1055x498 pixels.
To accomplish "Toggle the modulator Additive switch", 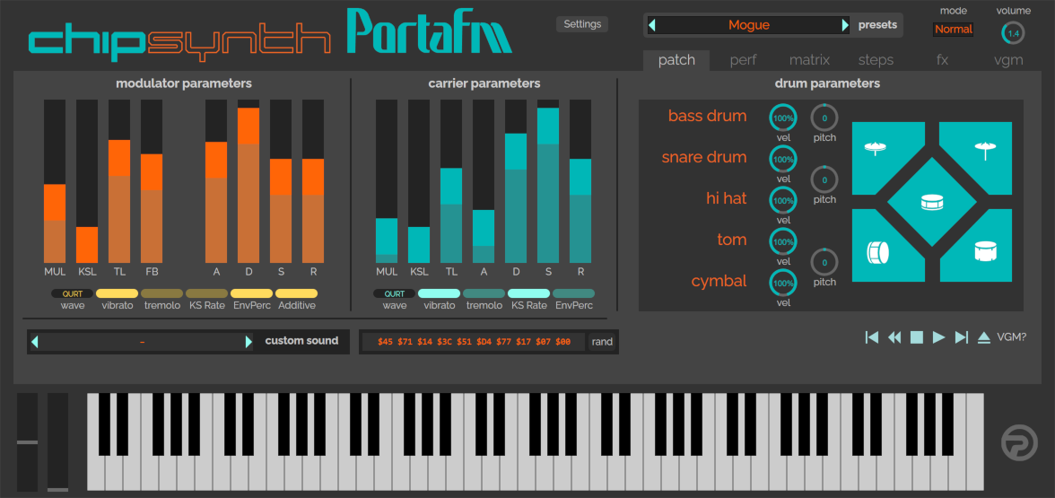I will click(x=296, y=293).
